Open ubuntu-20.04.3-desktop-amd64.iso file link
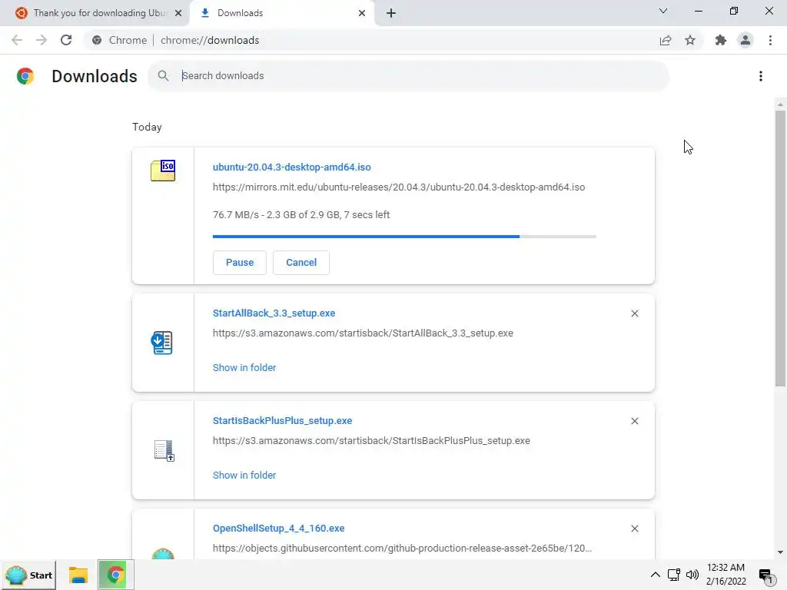This screenshot has width=787, height=590. coord(291,167)
